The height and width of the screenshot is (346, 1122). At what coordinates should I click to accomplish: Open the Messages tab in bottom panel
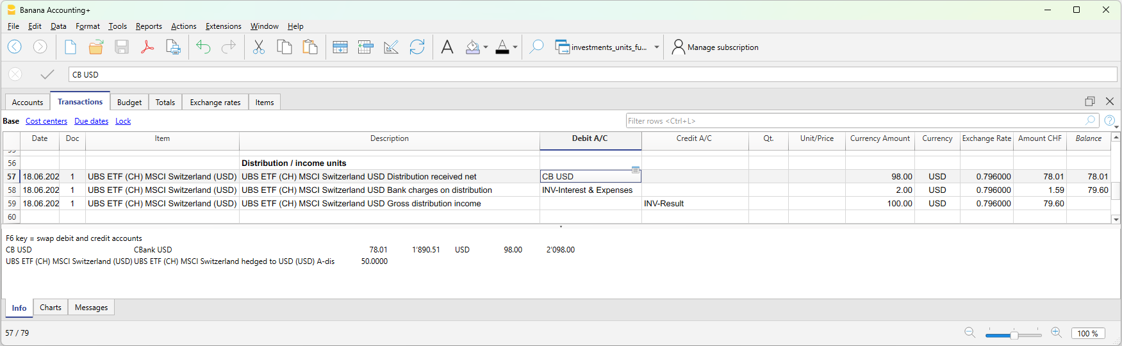91,308
